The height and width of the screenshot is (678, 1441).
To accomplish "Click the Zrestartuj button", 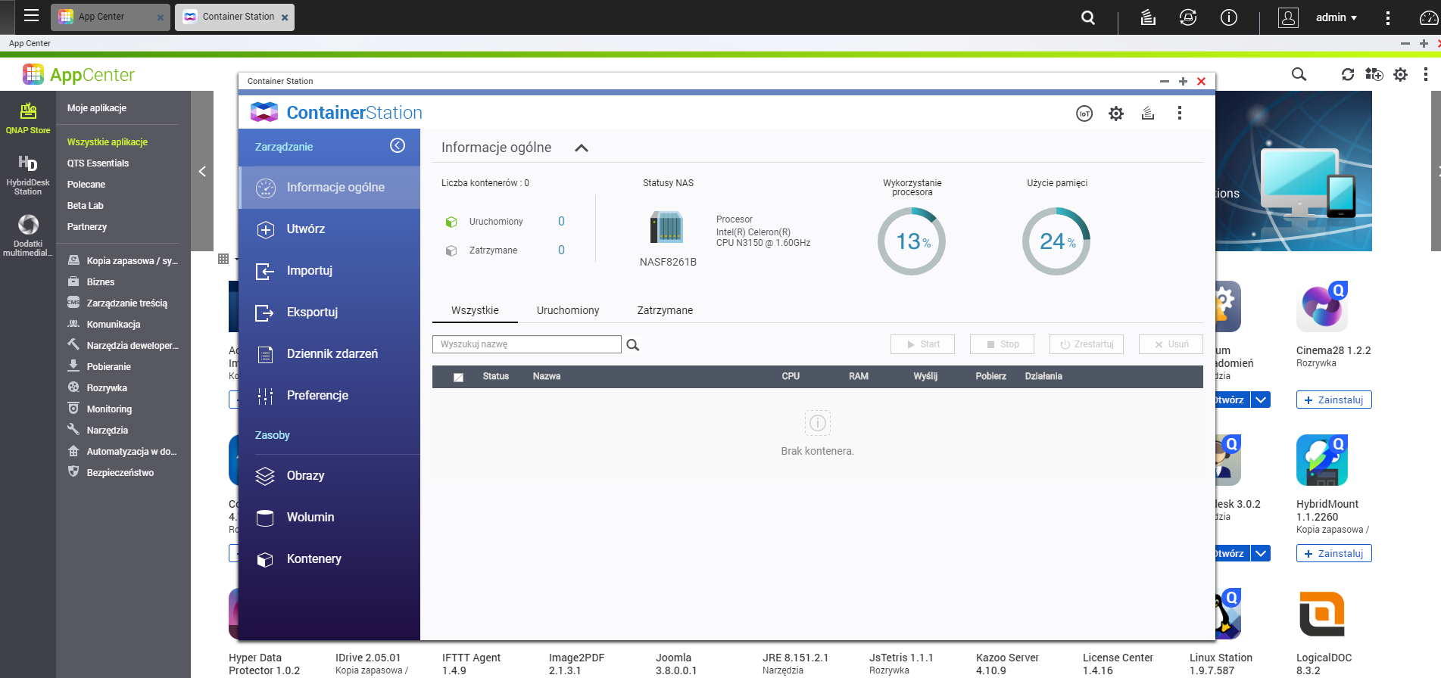I will point(1087,344).
